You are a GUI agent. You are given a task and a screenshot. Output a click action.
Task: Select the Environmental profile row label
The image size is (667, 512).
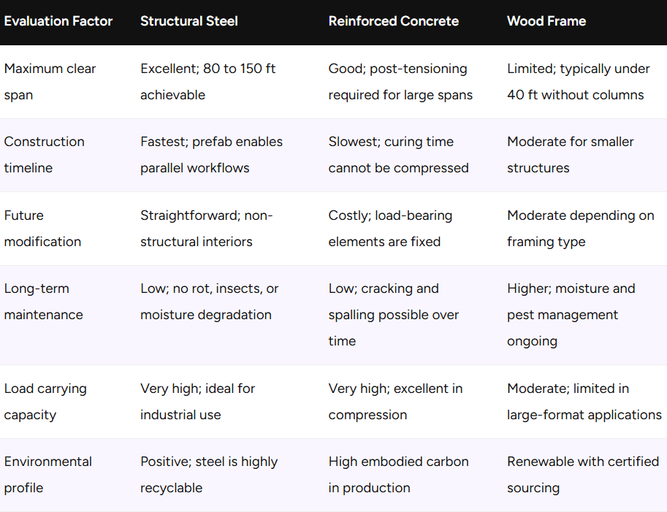[x=48, y=475]
